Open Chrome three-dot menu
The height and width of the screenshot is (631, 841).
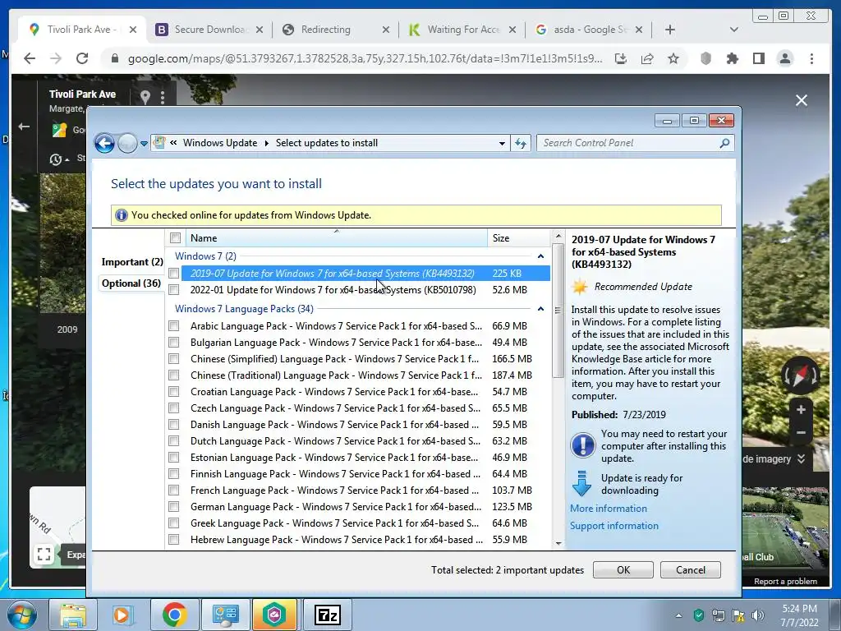(x=811, y=58)
